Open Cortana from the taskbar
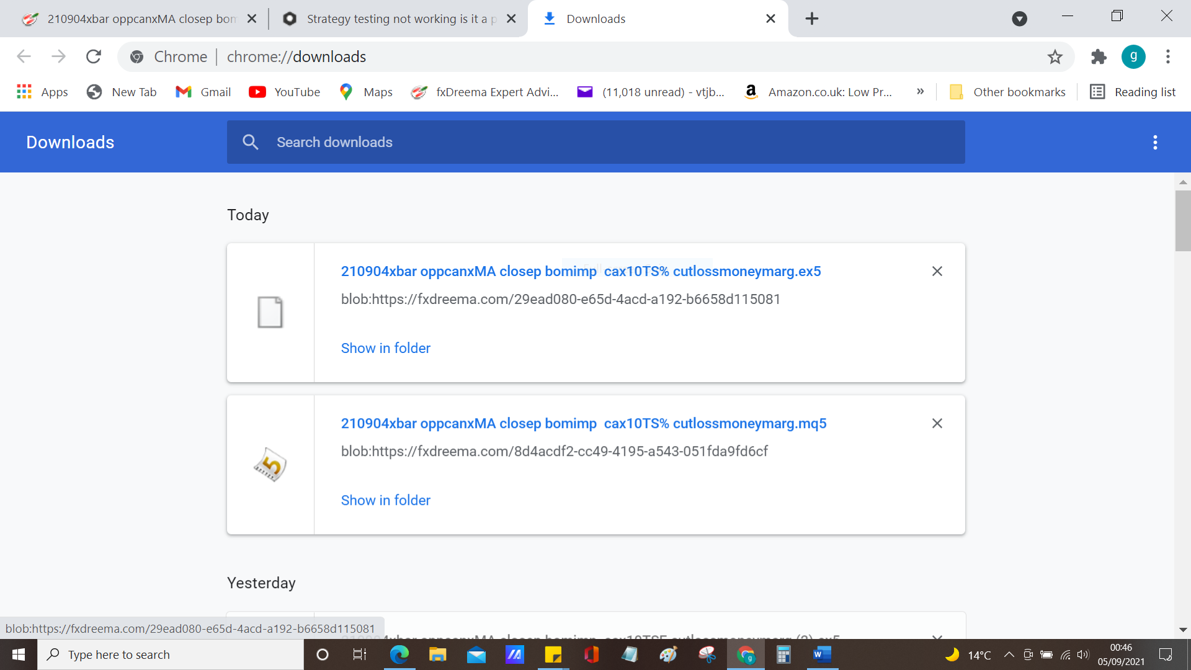The height and width of the screenshot is (670, 1191). 322,654
